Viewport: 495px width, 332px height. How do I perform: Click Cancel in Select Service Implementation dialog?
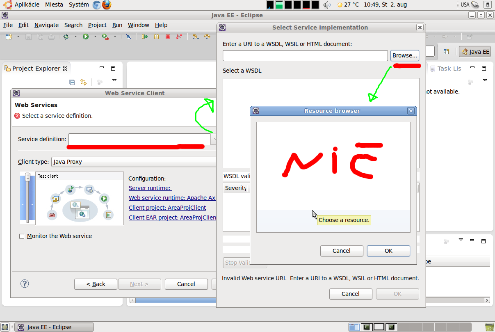click(x=351, y=294)
